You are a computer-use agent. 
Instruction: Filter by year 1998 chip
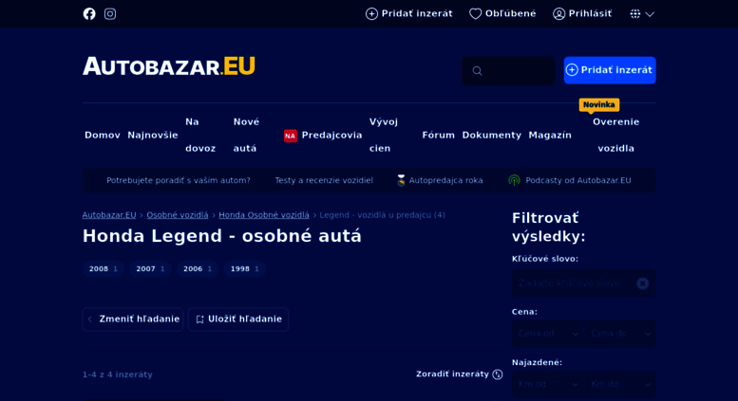point(244,269)
